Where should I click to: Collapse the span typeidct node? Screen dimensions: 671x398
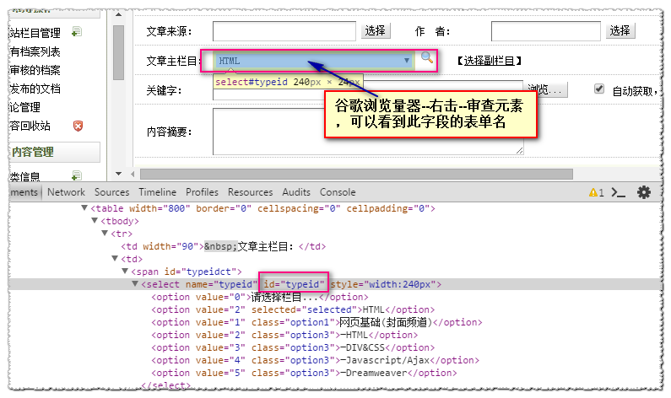point(125,271)
